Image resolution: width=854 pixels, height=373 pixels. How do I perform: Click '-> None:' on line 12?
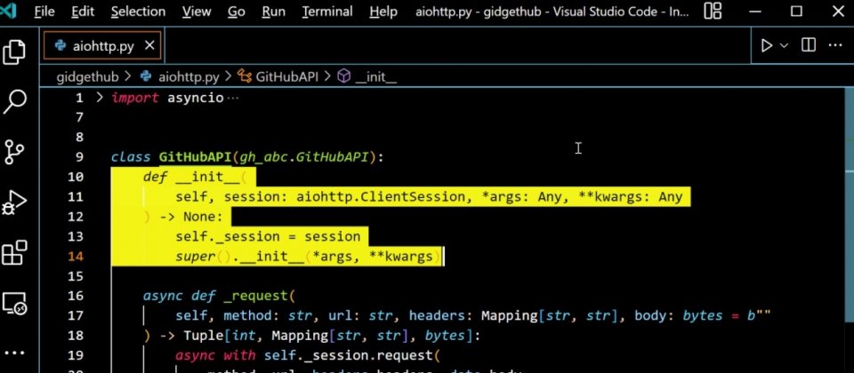click(x=191, y=217)
